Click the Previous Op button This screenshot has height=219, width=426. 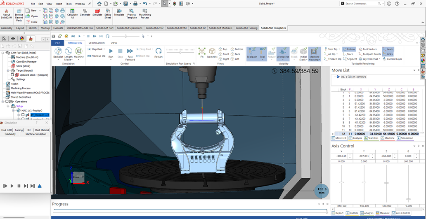tap(97, 56)
